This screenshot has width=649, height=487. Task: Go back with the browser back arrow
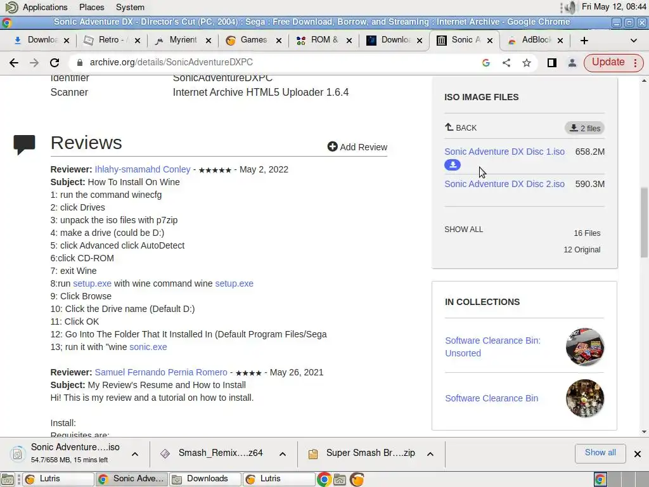click(14, 63)
